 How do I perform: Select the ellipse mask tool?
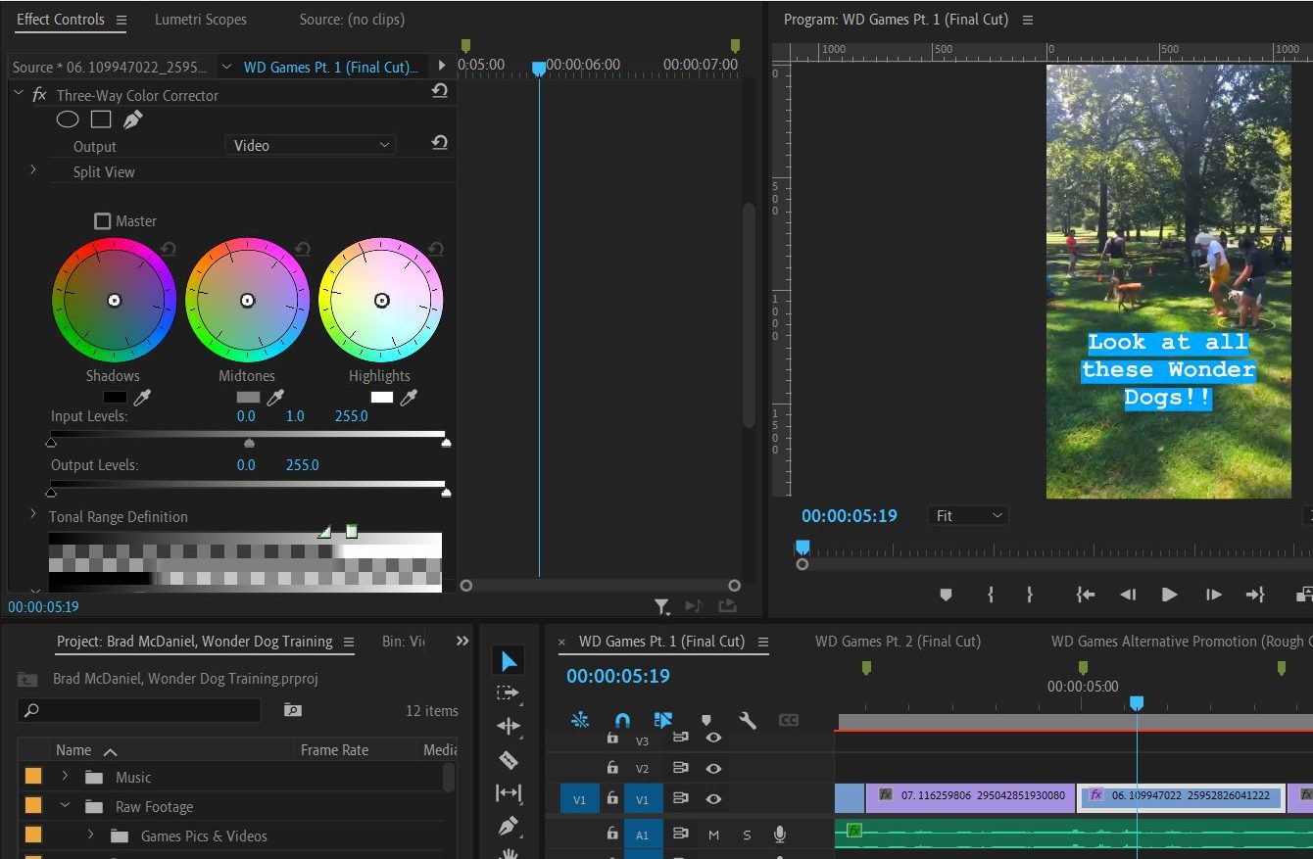67,119
